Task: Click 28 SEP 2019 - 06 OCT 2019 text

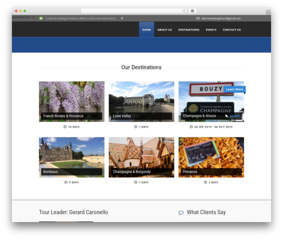Action: point(213,127)
